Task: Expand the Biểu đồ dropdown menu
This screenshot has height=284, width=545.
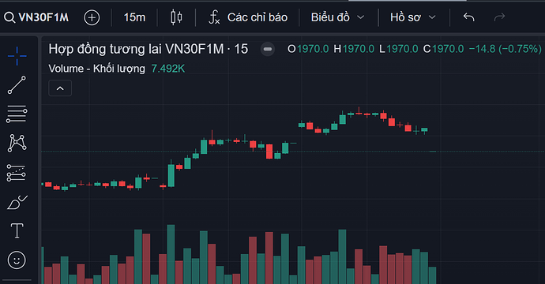Action: click(x=337, y=17)
